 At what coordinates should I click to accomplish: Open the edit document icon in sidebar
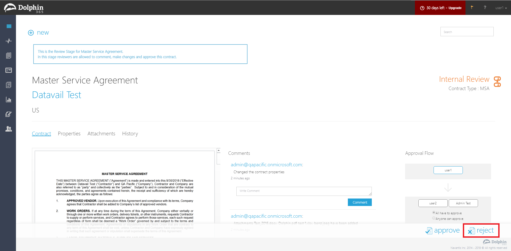point(9,114)
